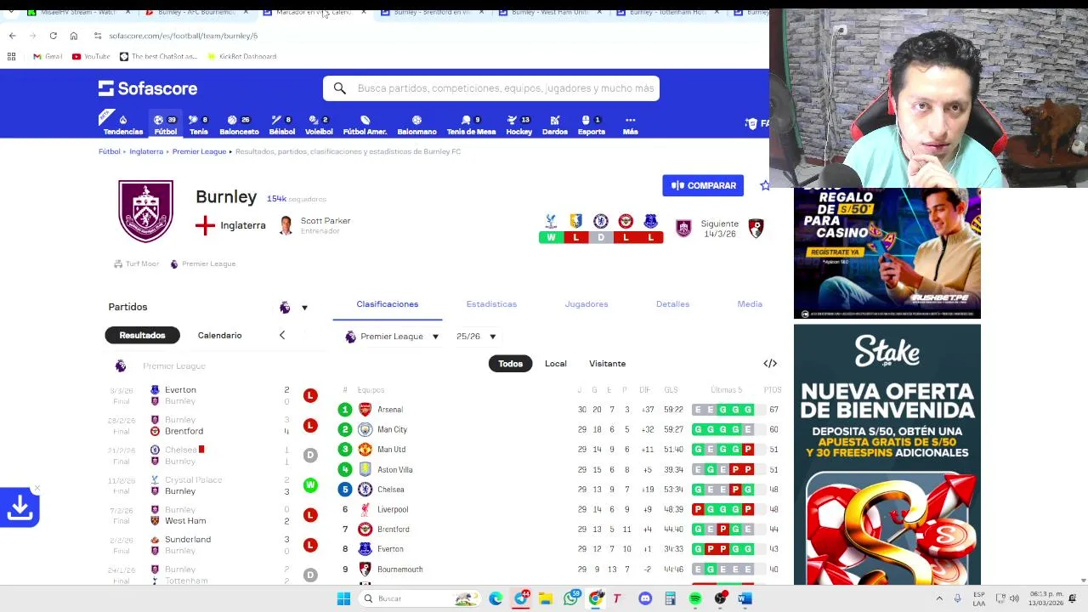1088x612 pixels.
Task: Open the Más sports menu
Action: (630, 125)
